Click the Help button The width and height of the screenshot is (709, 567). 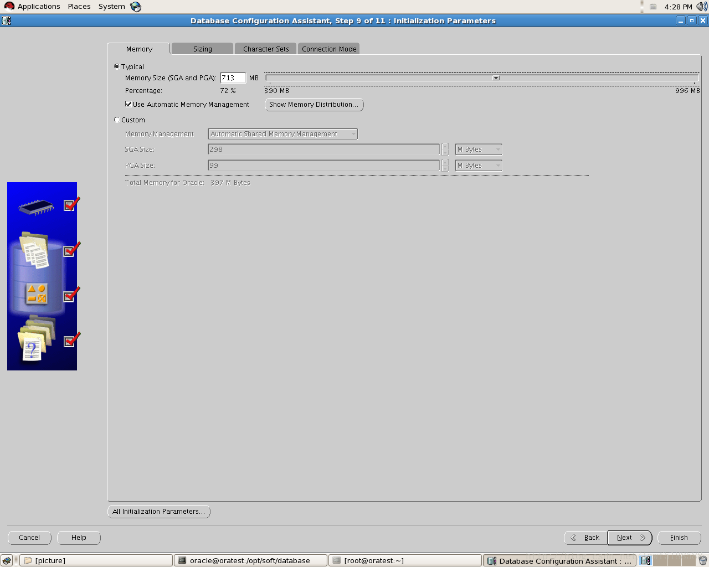pyautogui.click(x=79, y=538)
